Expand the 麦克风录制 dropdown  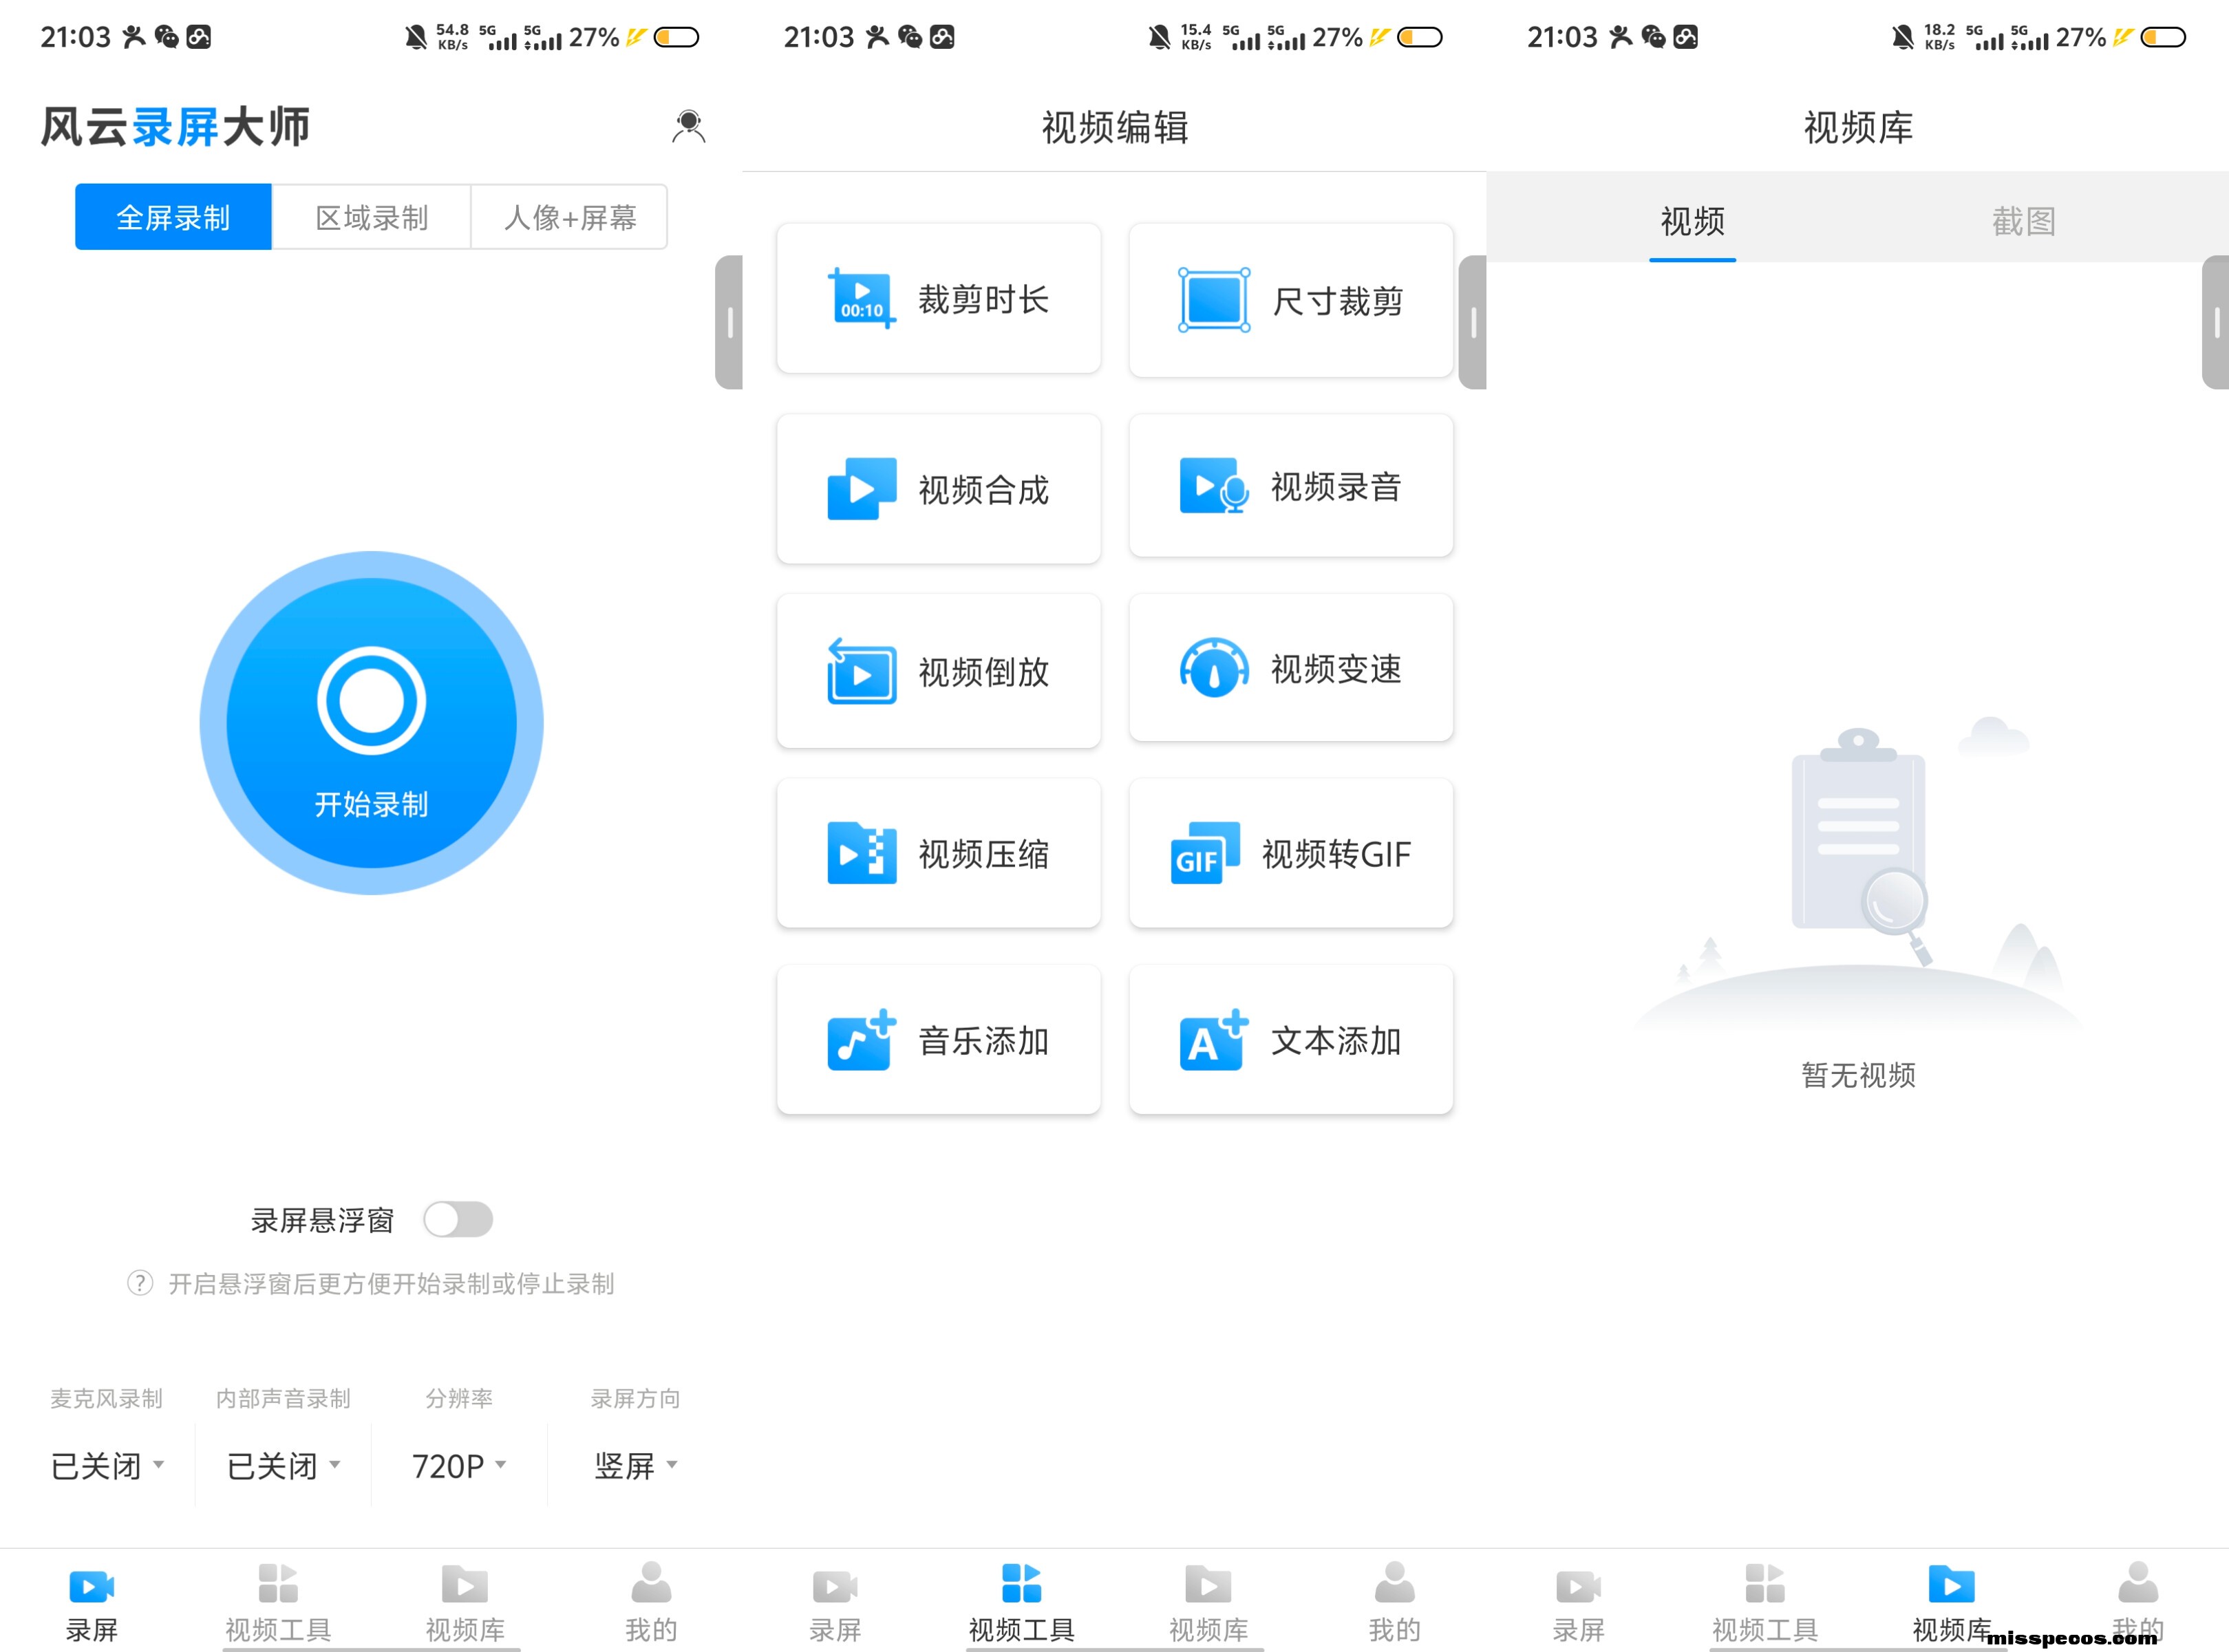coord(106,1465)
